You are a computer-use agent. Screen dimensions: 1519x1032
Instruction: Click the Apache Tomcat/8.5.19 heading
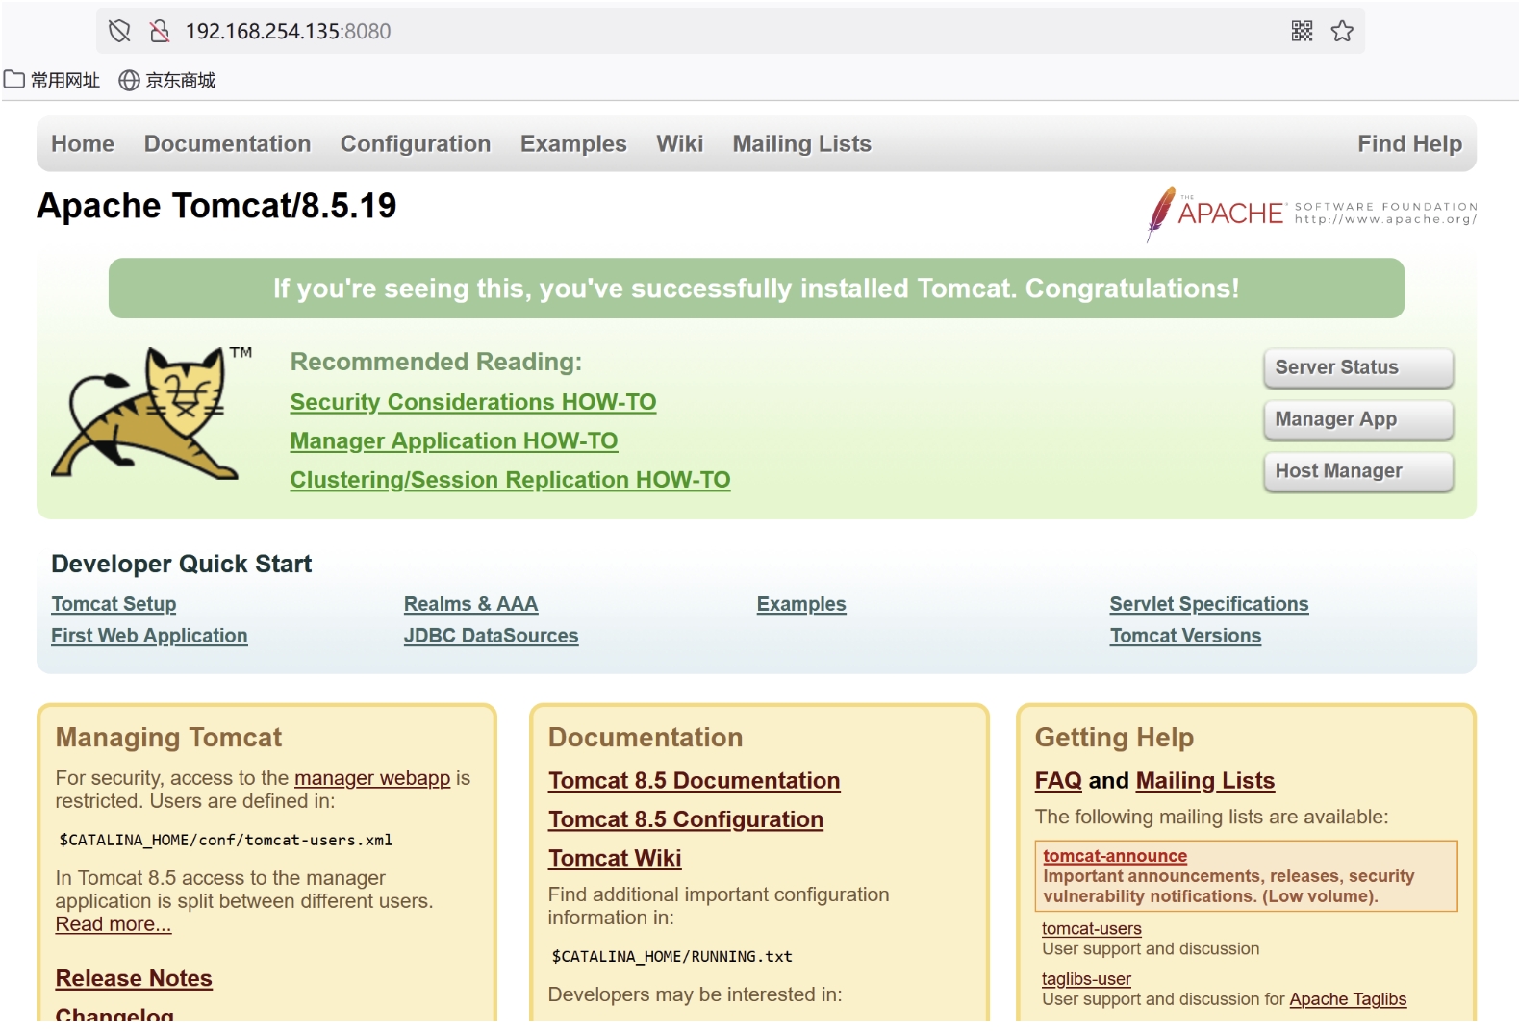216,206
